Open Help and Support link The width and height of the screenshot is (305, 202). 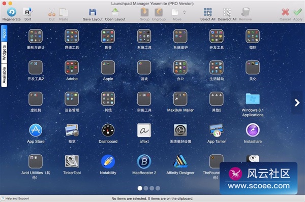[15, 198]
